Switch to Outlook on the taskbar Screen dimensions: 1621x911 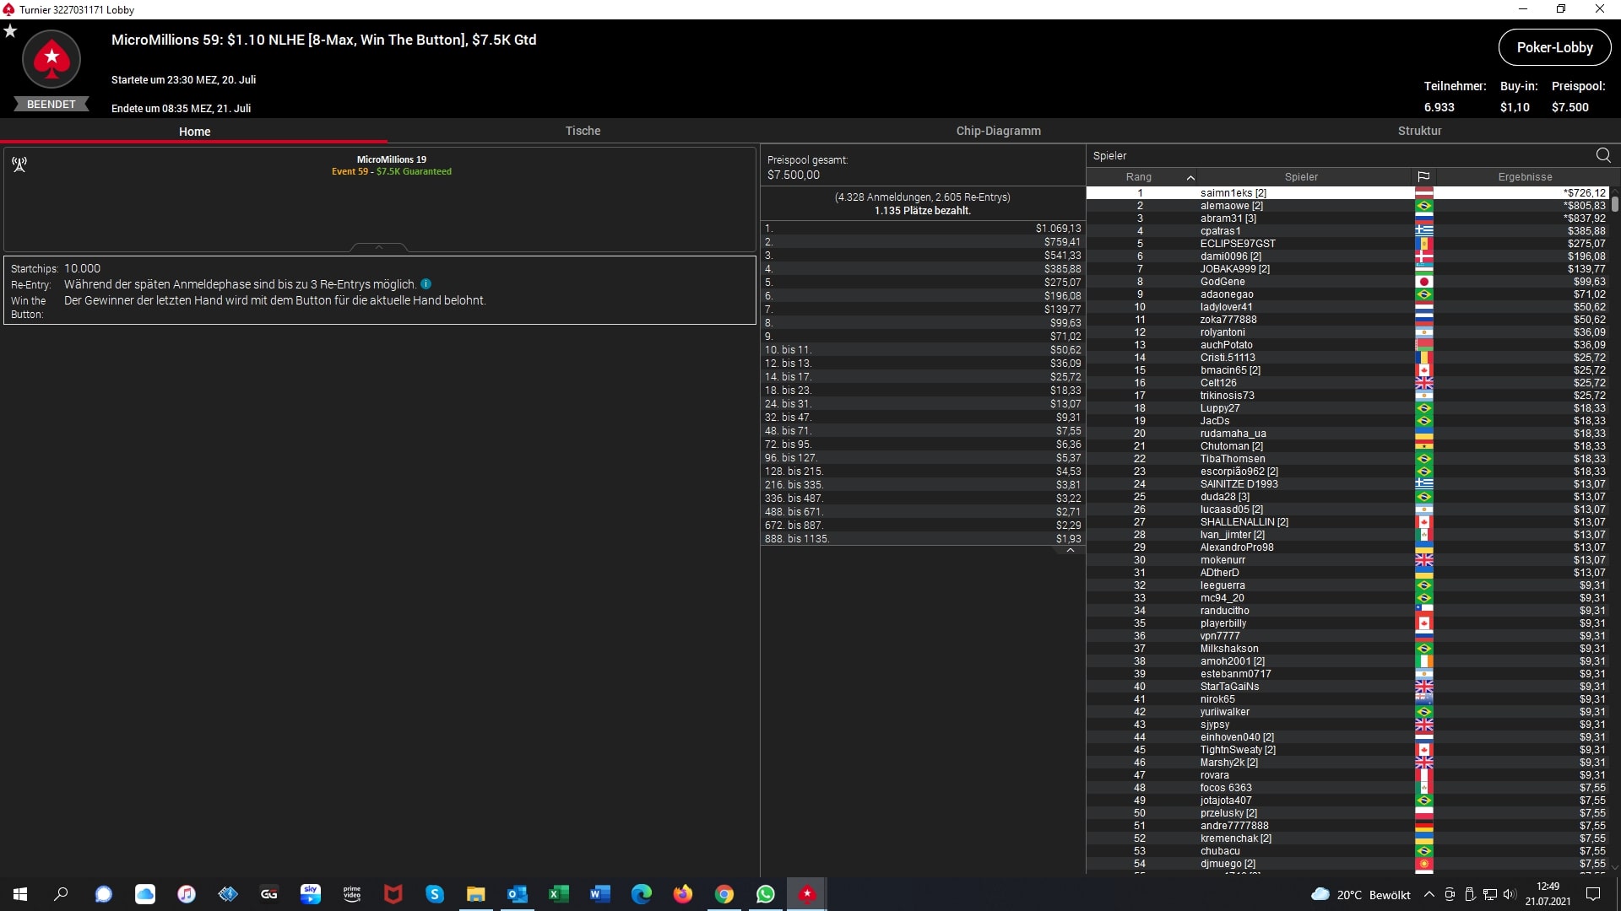pos(518,894)
